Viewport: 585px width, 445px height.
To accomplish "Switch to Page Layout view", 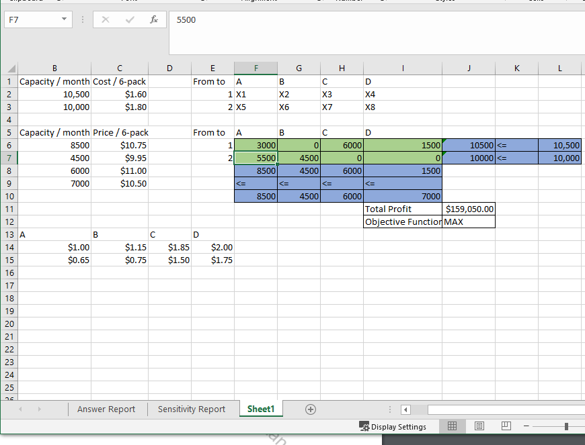I will click(479, 426).
